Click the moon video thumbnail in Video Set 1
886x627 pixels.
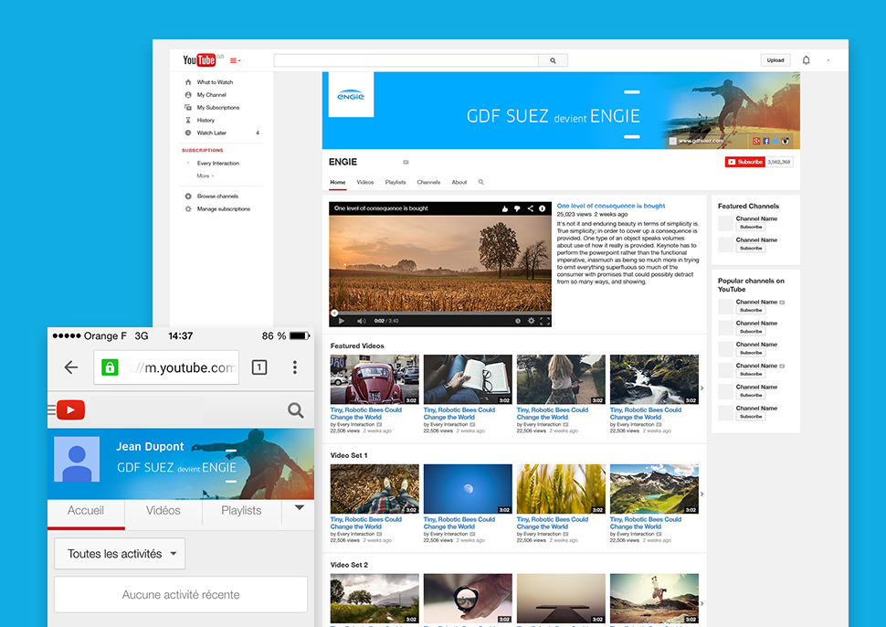click(x=468, y=489)
